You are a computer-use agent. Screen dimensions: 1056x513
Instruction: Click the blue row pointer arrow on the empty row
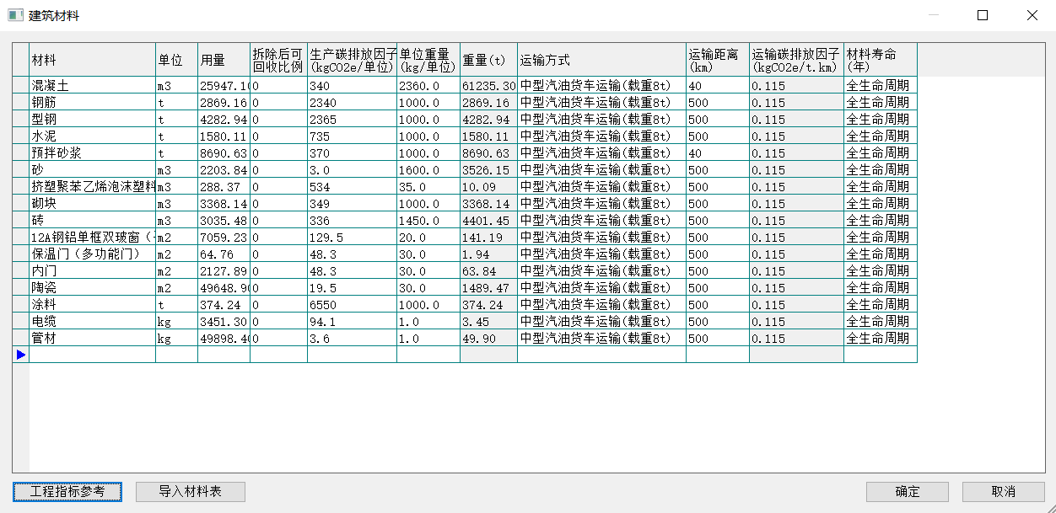click(20, 355)
